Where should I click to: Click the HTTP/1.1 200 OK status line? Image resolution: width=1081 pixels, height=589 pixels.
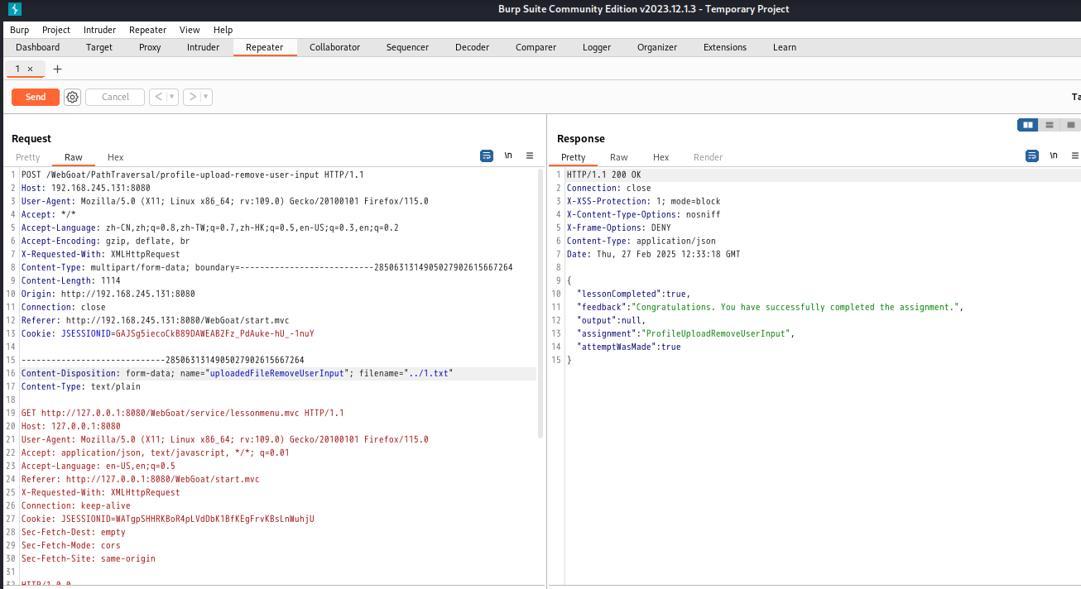(604, 175)
